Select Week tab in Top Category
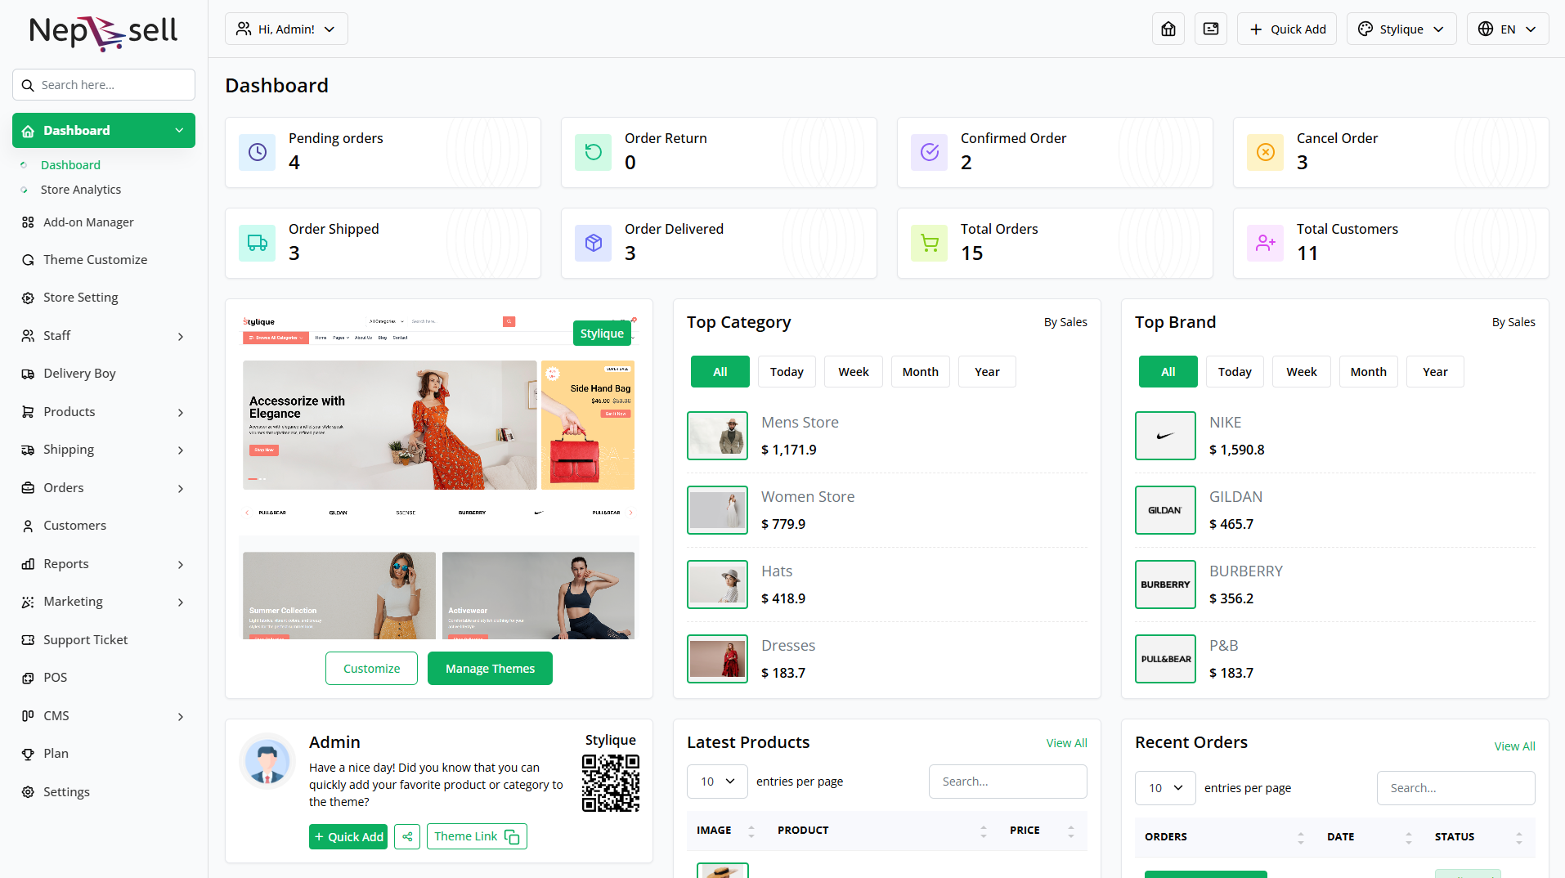Image resolution: width=1565 pixels, height=878 pixels. click(x=854, y=372)
